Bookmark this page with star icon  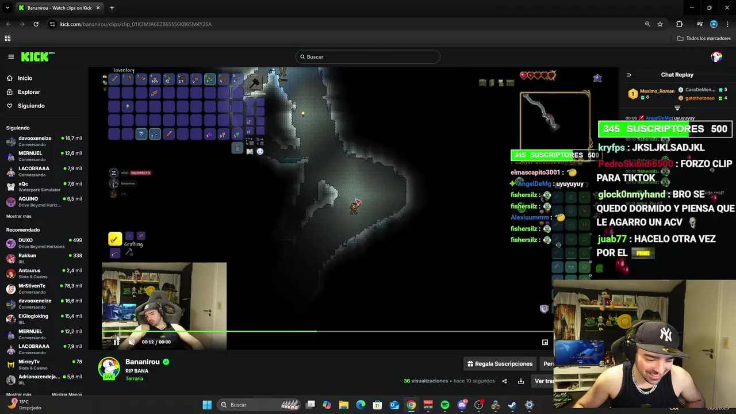pos(660,24)
